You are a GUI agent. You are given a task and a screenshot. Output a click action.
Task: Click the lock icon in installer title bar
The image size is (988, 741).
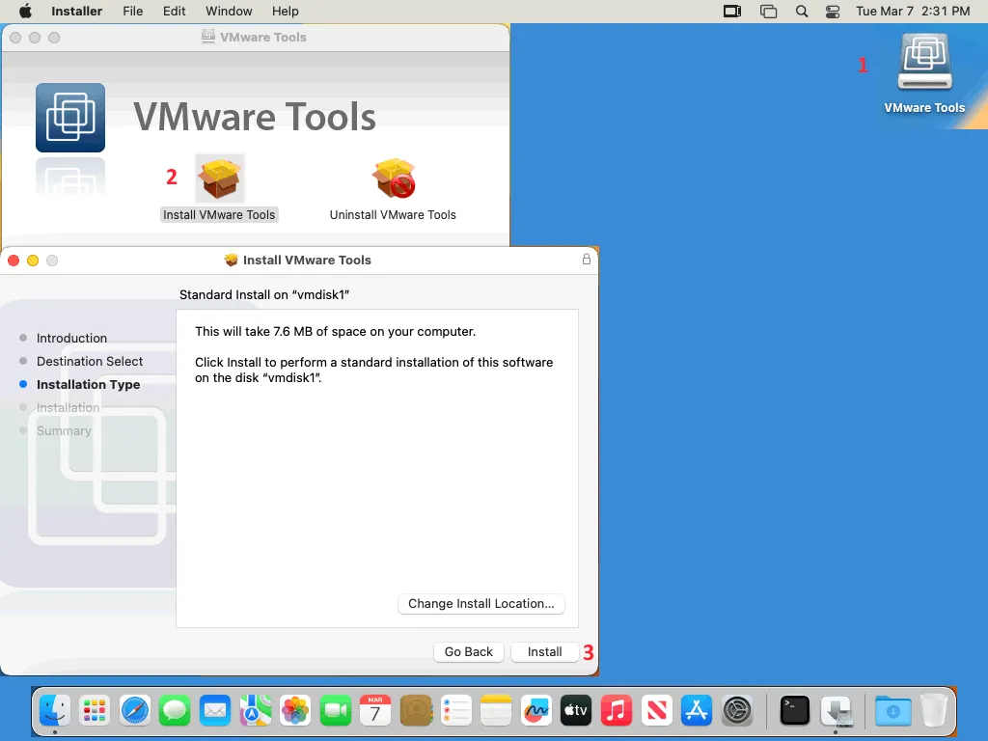point(586,260)
